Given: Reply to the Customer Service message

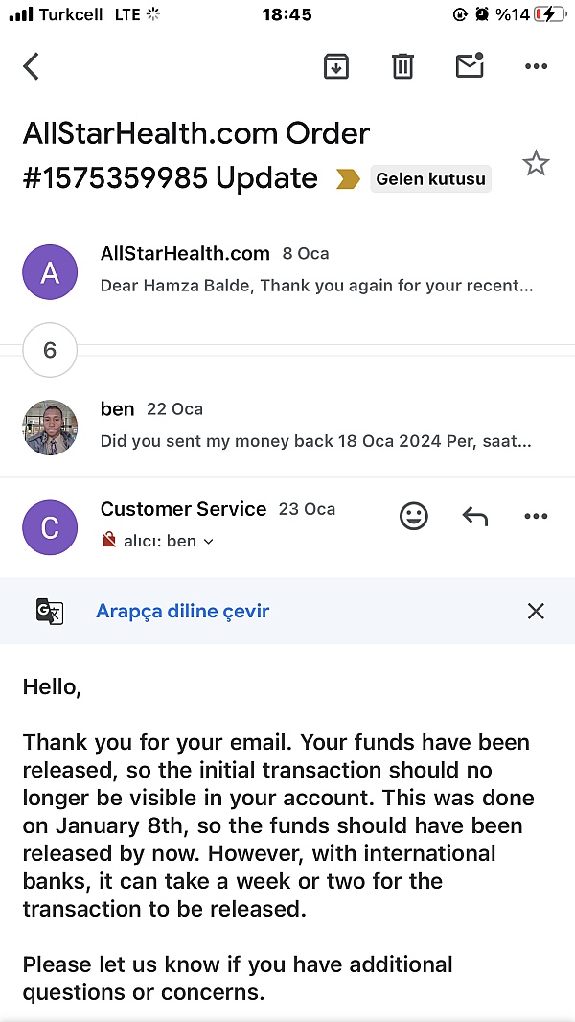Looking at the screenshot, I should pyautogui.click(x=475, y=517).
